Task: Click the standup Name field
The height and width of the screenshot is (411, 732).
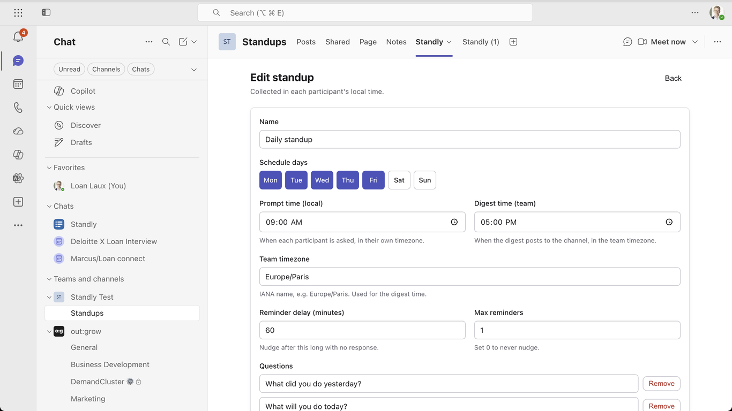Action: point(470,139)
